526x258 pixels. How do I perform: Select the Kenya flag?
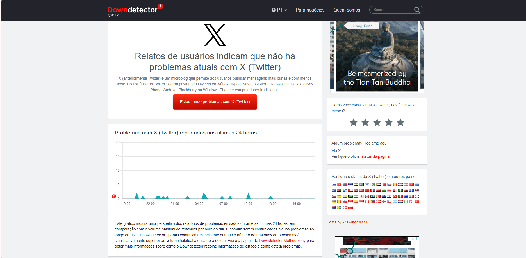pos(406,190)
